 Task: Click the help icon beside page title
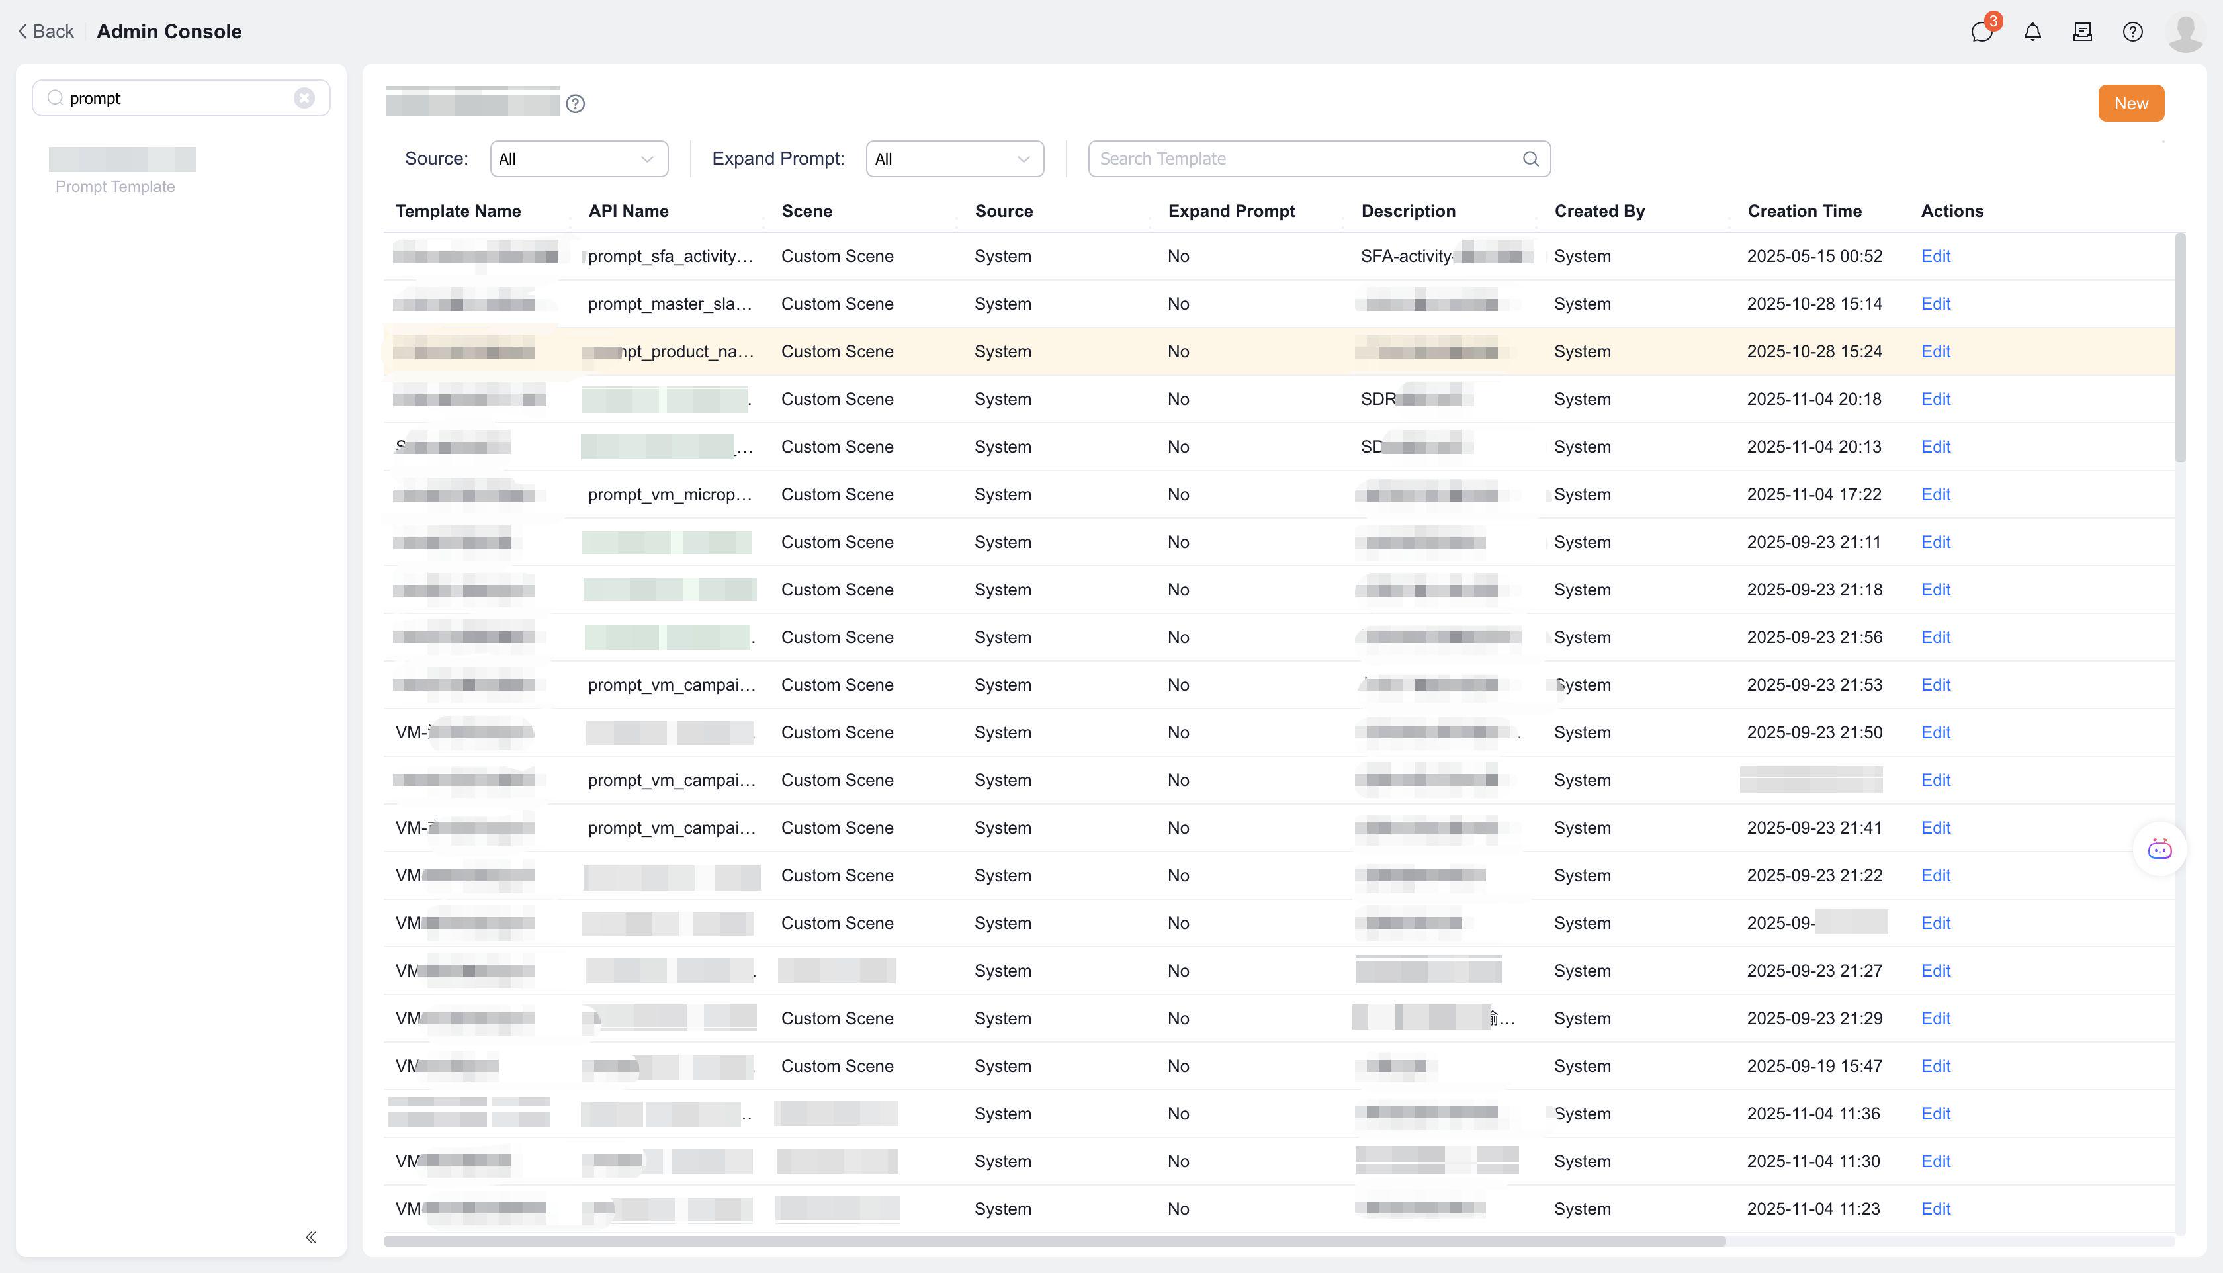[x=575, y=104]
